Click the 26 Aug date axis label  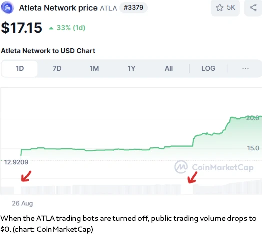click(x=22, y=203)
